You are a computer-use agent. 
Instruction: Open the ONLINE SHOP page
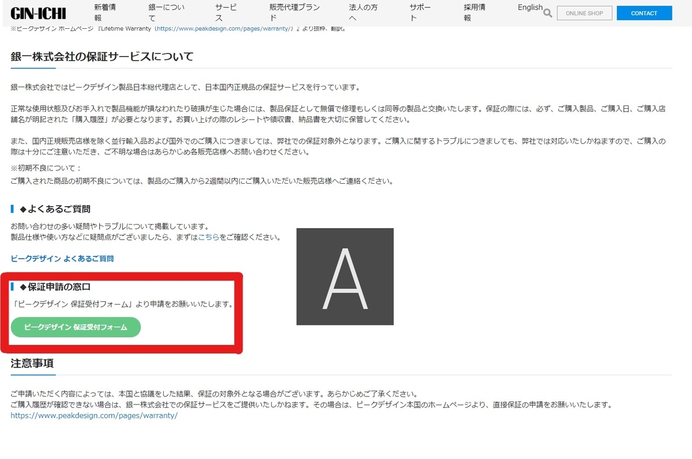(584, 13)
